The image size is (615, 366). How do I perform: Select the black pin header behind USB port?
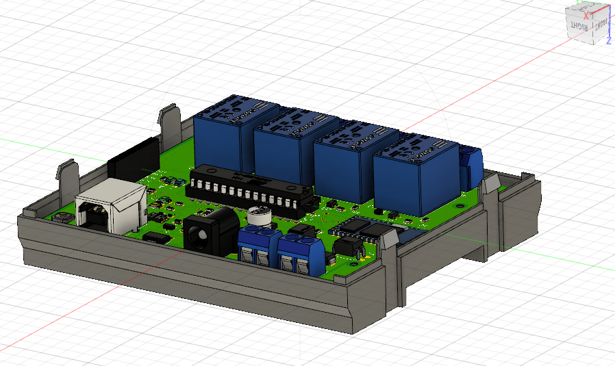point(134,159)
